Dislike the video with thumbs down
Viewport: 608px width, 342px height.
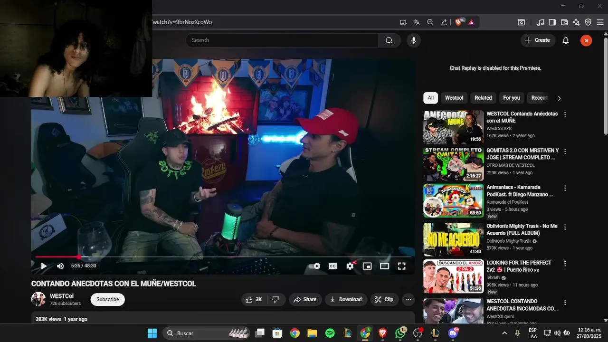pos(276,299)
